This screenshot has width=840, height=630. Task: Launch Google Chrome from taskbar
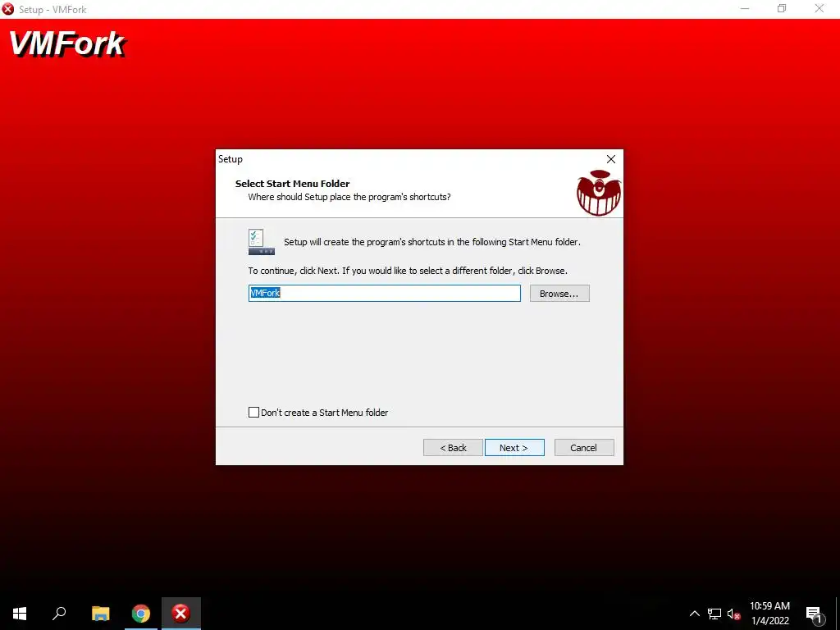141,614
